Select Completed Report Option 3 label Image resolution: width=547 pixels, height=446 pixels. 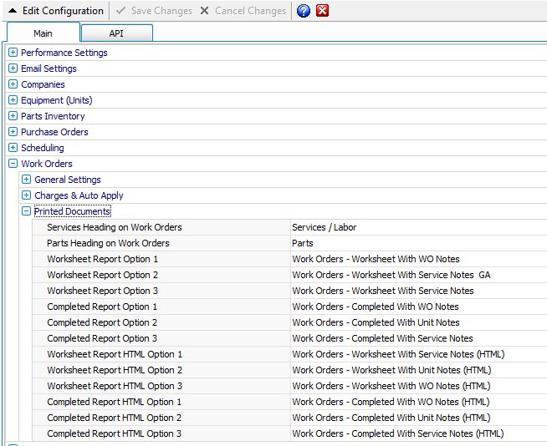[x=102, y=338]
